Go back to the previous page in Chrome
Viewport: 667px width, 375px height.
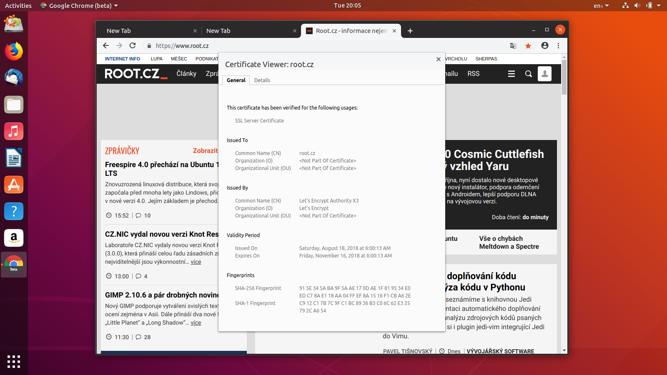pos(106,46)
